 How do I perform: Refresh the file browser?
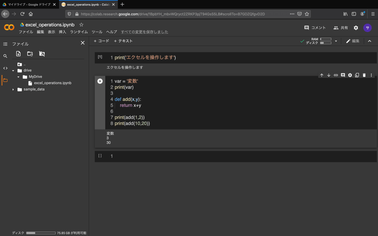tap(30, 53)
